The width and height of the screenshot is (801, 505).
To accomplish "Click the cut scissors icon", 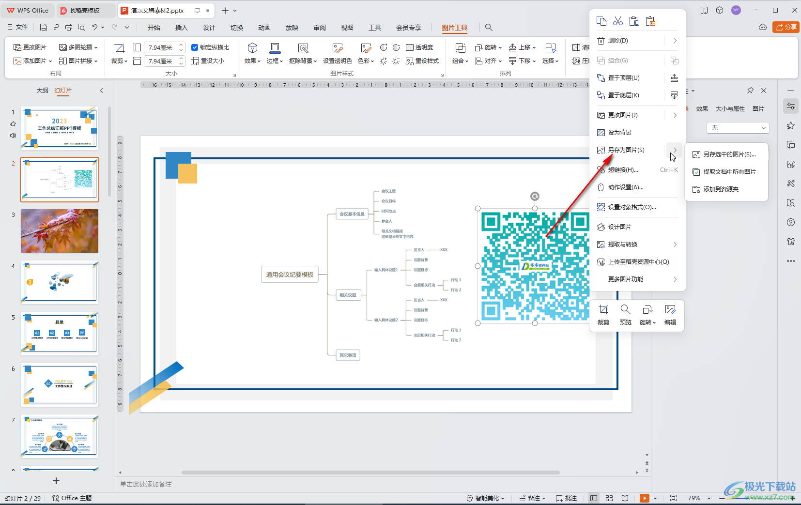I will 618,21.
